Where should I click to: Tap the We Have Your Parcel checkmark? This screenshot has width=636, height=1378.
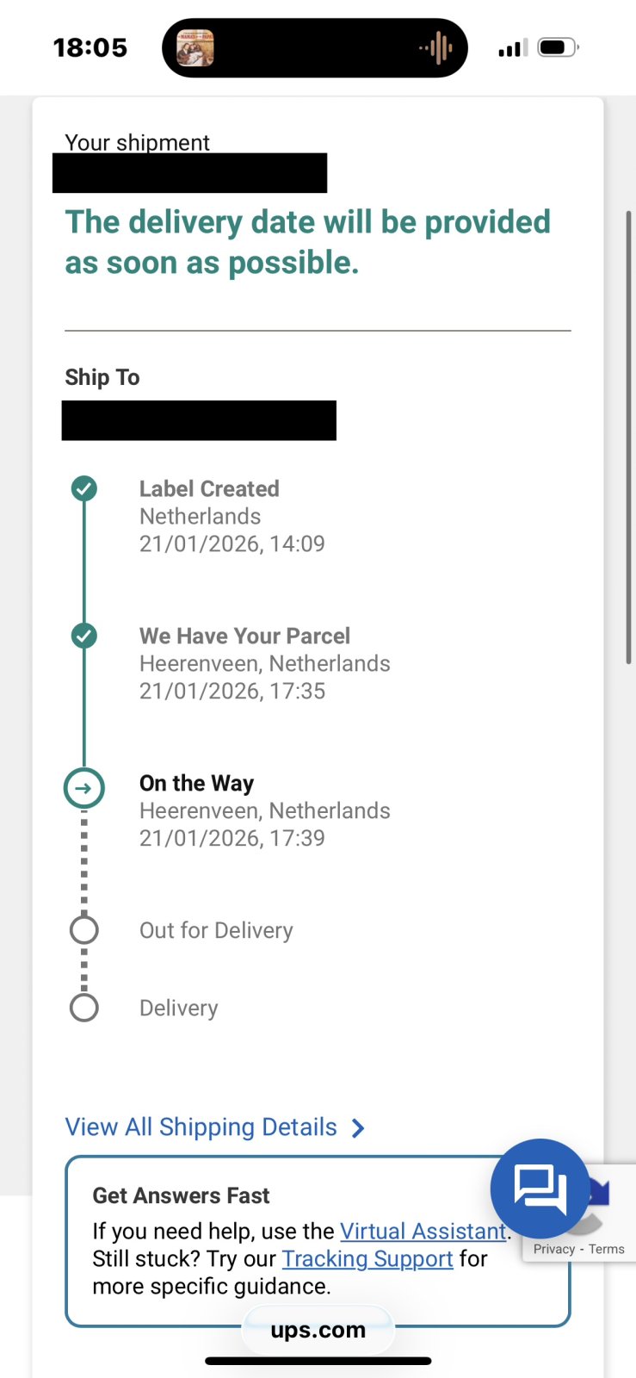[x=83, y=636]
